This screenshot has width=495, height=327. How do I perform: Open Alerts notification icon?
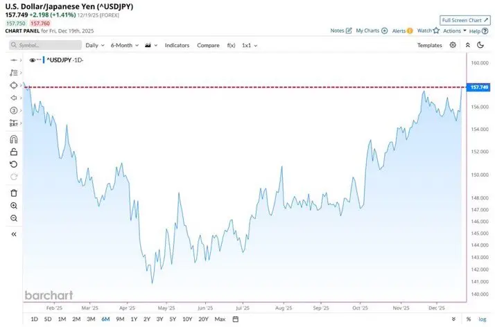point(410,30)
